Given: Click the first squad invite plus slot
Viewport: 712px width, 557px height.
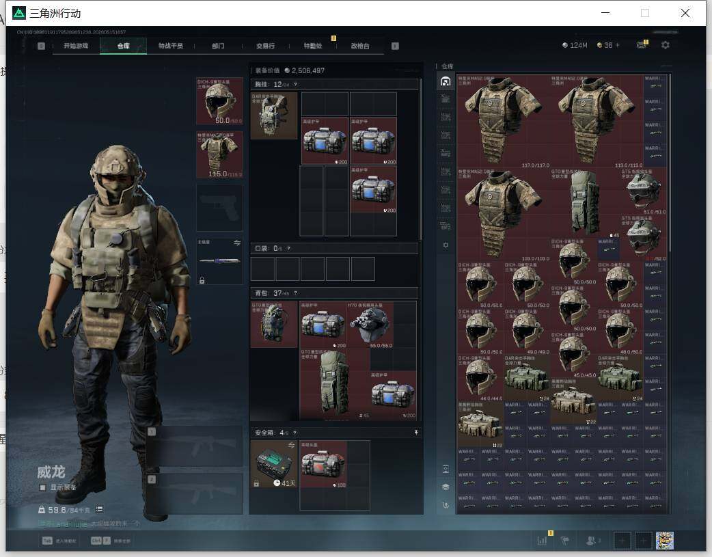Looking at the screenshot, I should [622, 540].
